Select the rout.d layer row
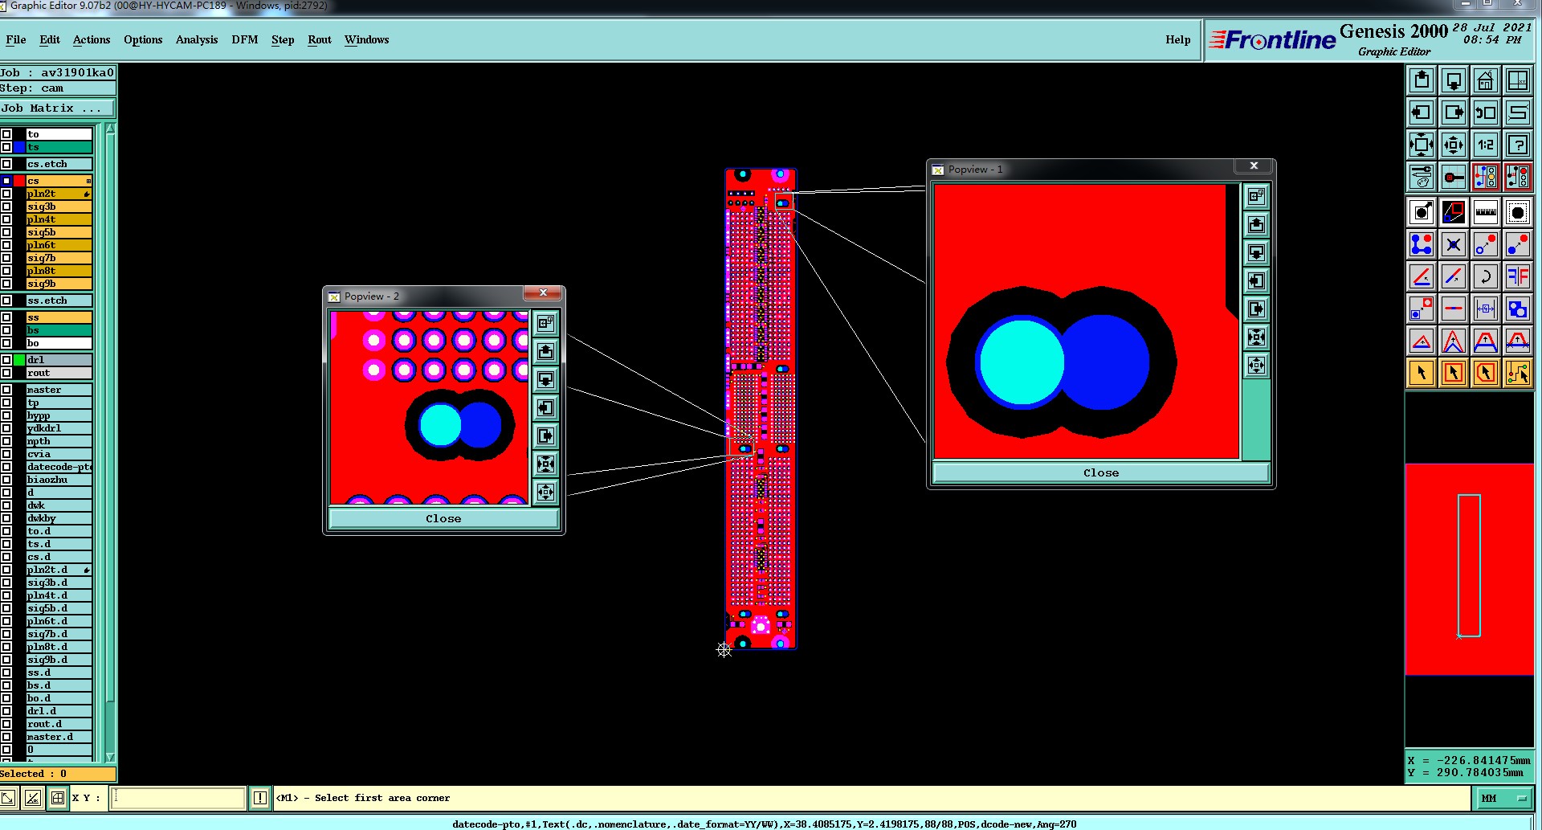Screen dimensions: 1542x830 pyautogui.click(x=59, y=724)
